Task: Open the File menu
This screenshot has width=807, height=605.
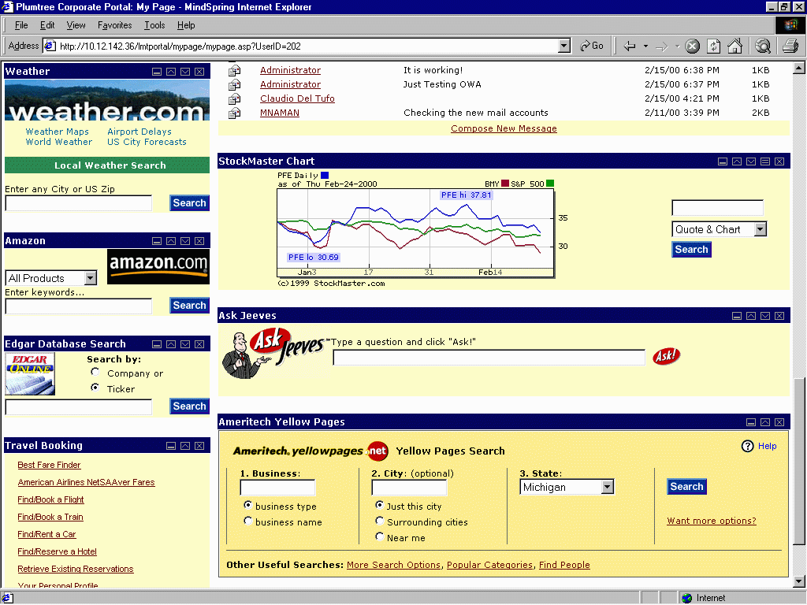Action: [21, 25]
